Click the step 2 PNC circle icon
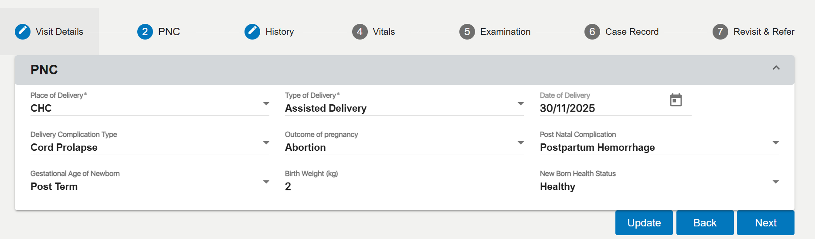Screen dimensions: 815x239 click(x=145, y=32)
